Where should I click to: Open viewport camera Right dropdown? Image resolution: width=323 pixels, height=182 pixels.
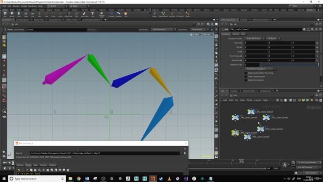click(197, 35)
